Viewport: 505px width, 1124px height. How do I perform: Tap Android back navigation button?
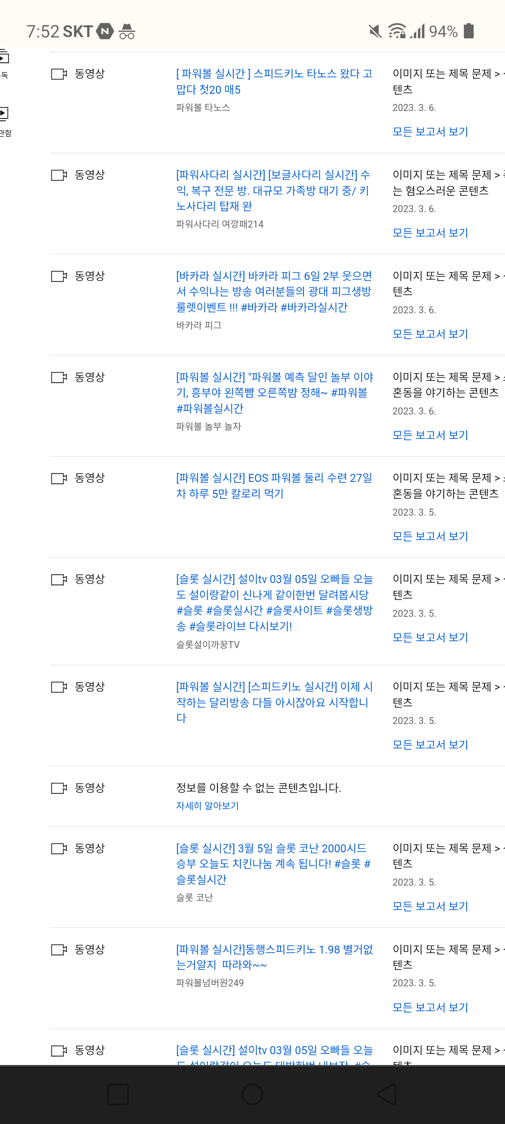pyautogui.click(x=387, y=1094)
